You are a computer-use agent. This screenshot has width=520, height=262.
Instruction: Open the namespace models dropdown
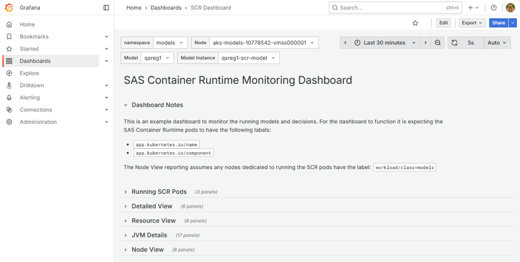(170, 43)
